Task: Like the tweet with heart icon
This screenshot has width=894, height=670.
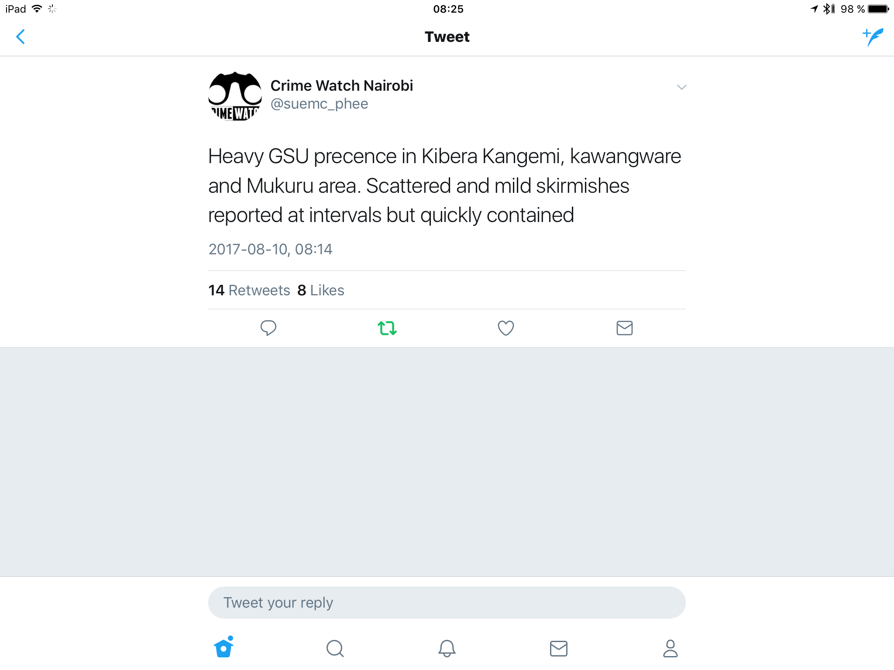Action: tap(506, 328)
